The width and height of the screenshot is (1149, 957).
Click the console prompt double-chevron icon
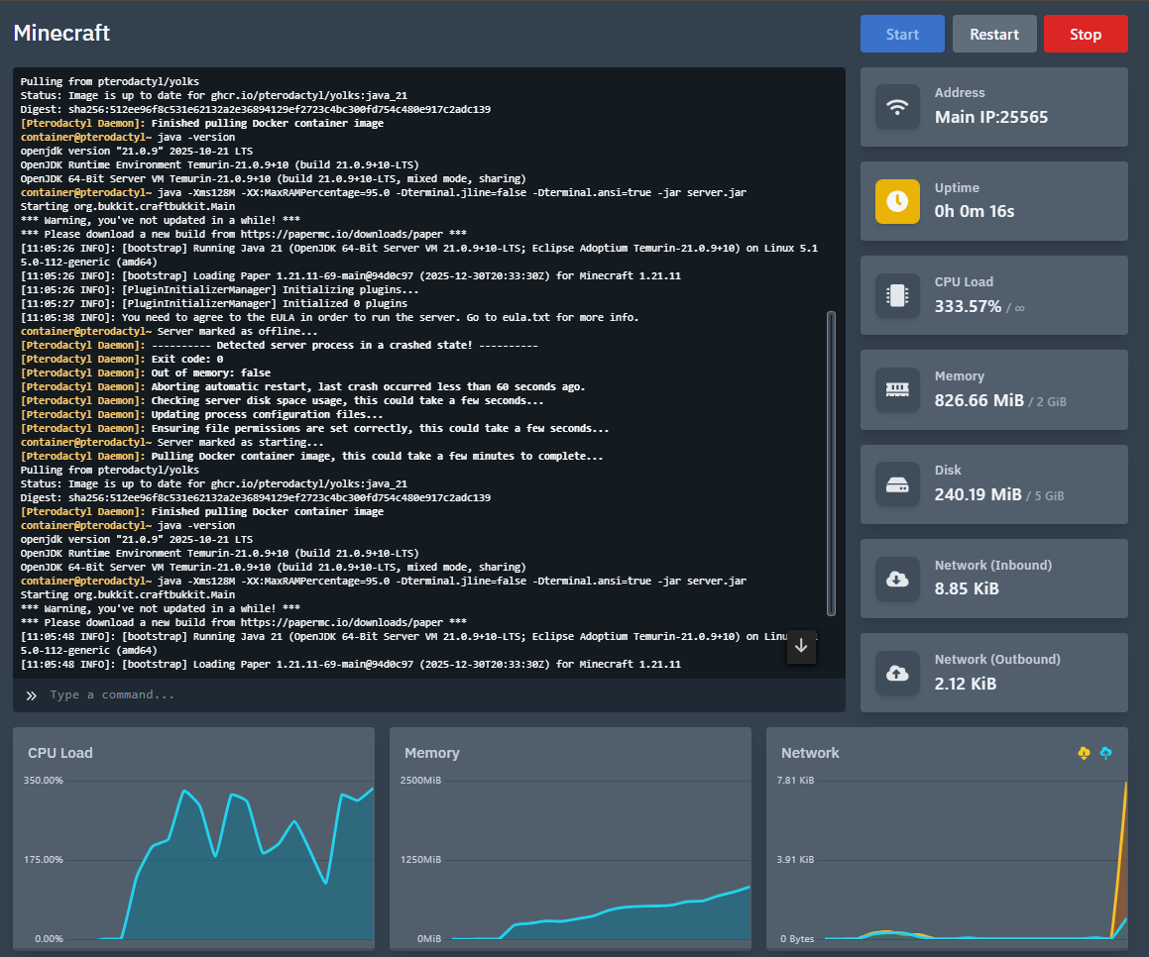(x=32, y=695)
